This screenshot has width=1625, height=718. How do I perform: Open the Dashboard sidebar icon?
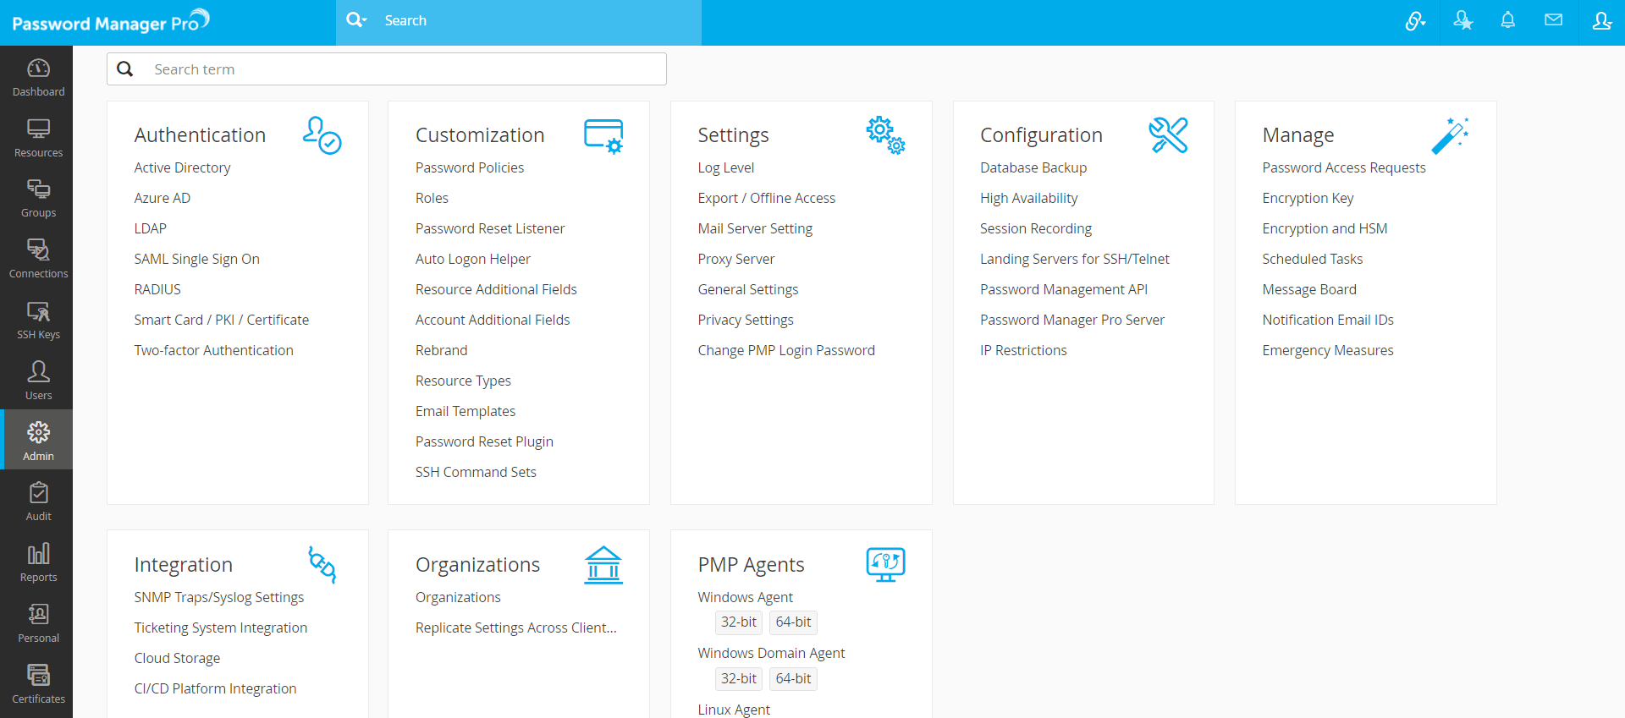38,77
